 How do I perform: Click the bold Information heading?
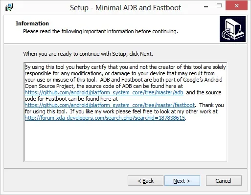coord(32,23)
